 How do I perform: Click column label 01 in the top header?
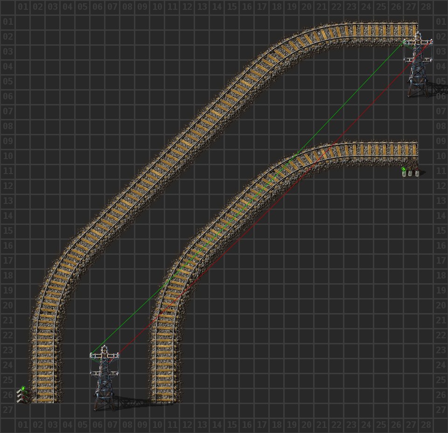point(23,7)
